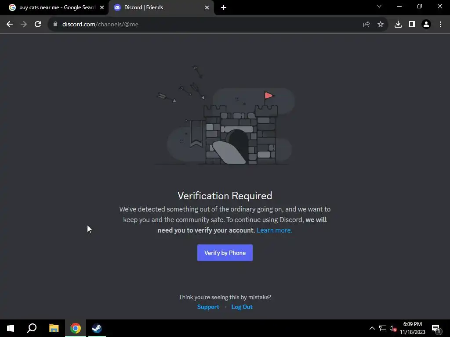This screenshot has height=337, width=450.
Task: Click the network status tray icon
Action: coord(383,328)
